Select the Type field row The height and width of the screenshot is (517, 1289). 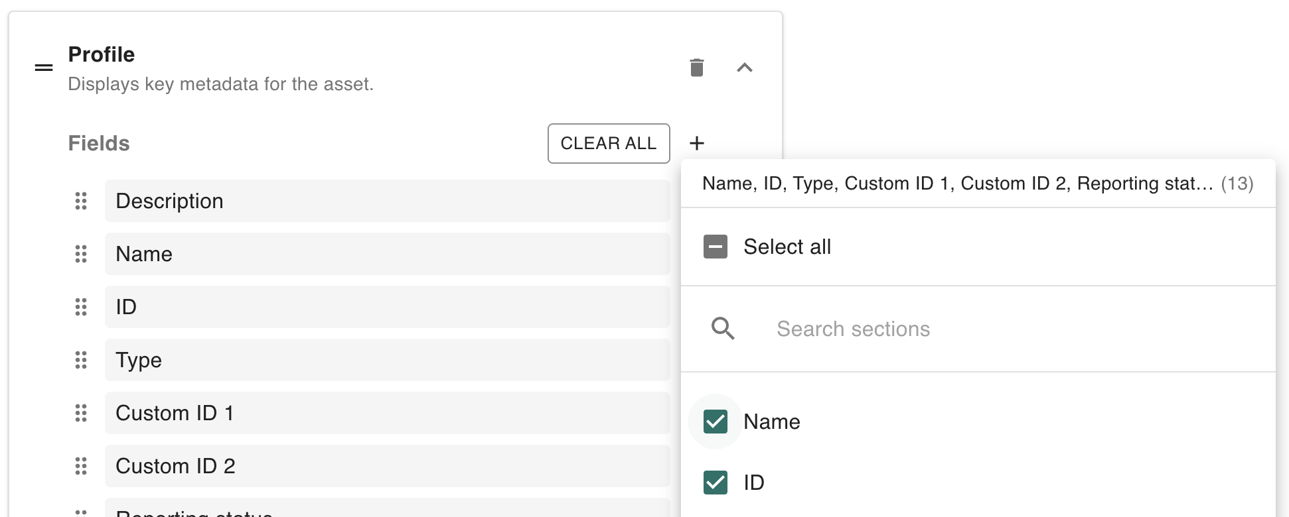click(386, 360)
